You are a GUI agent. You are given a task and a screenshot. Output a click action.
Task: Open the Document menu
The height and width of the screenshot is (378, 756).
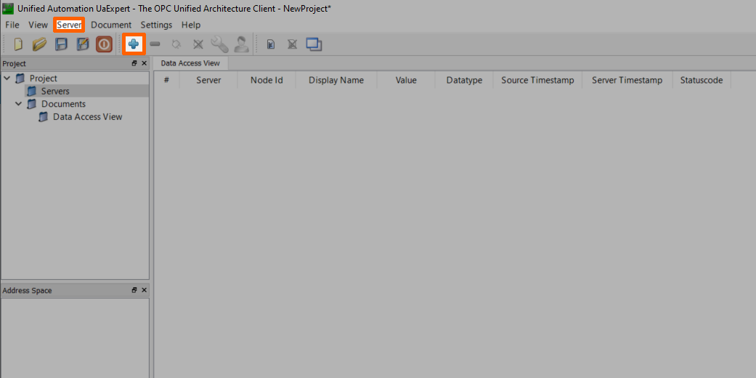coord(111,25)
